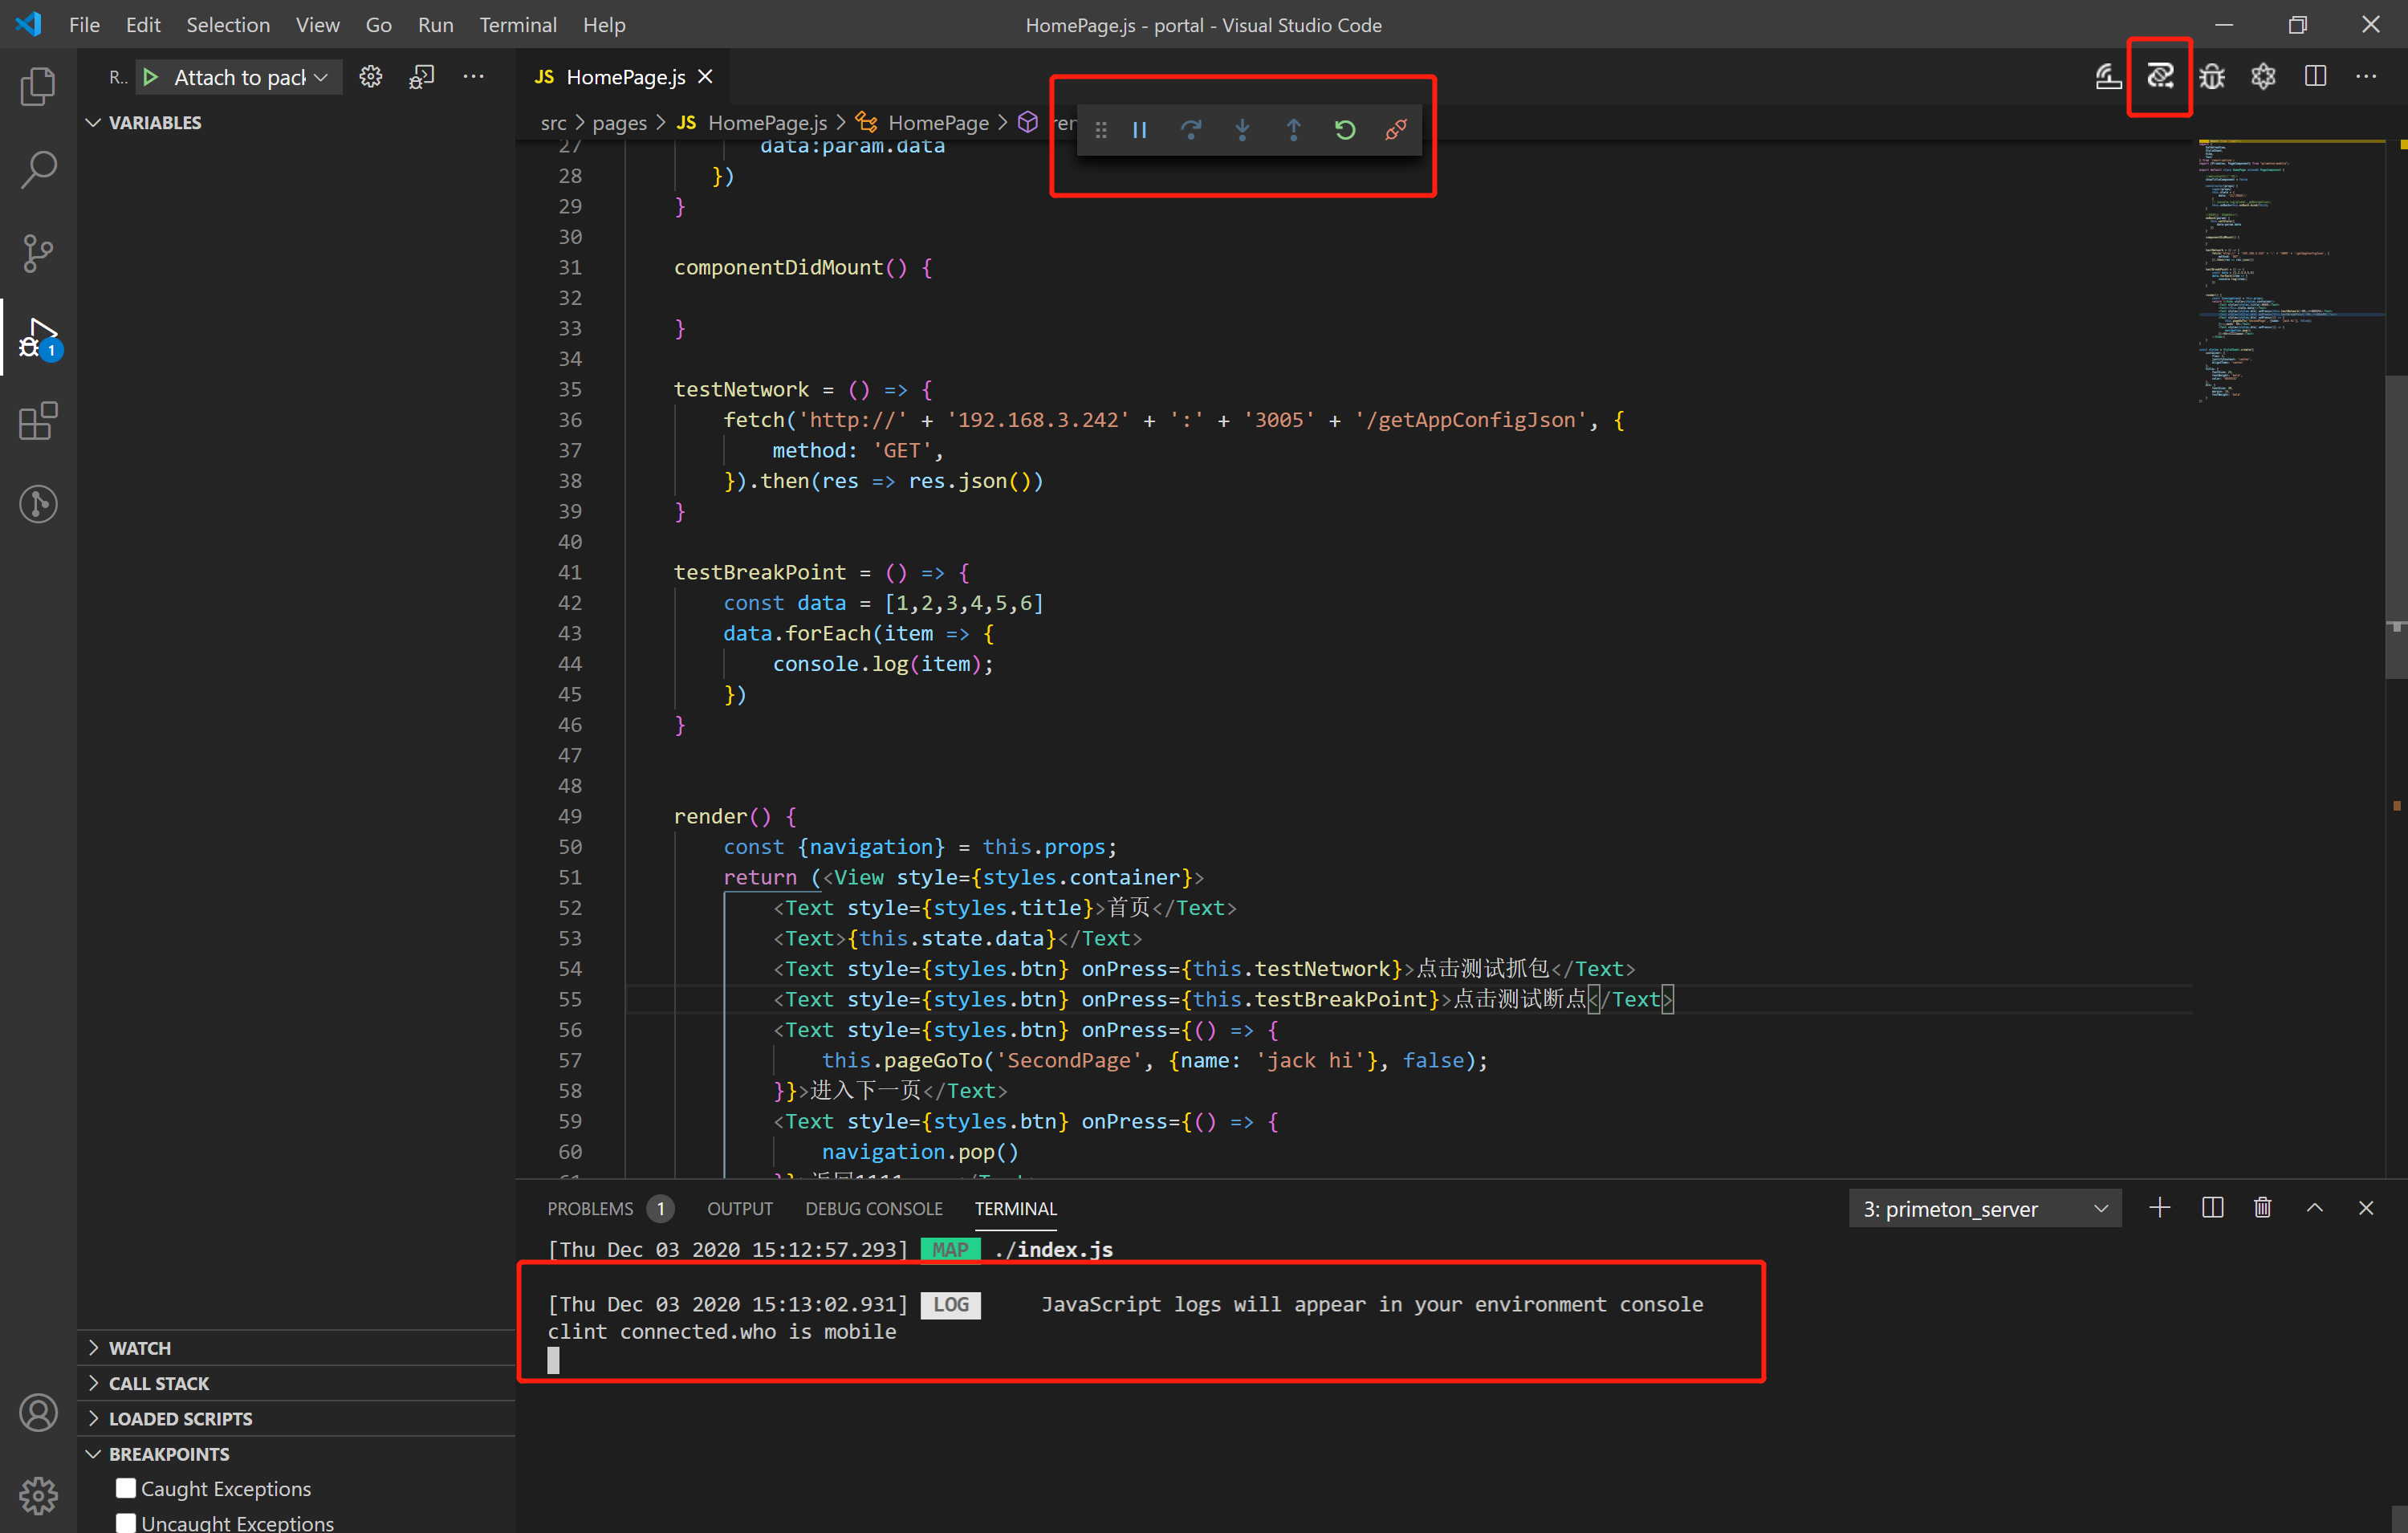Open the primeton_server terminal dropdown
The width and height of the screenshot is (2408, 1533).
tap(1984, 1209)
